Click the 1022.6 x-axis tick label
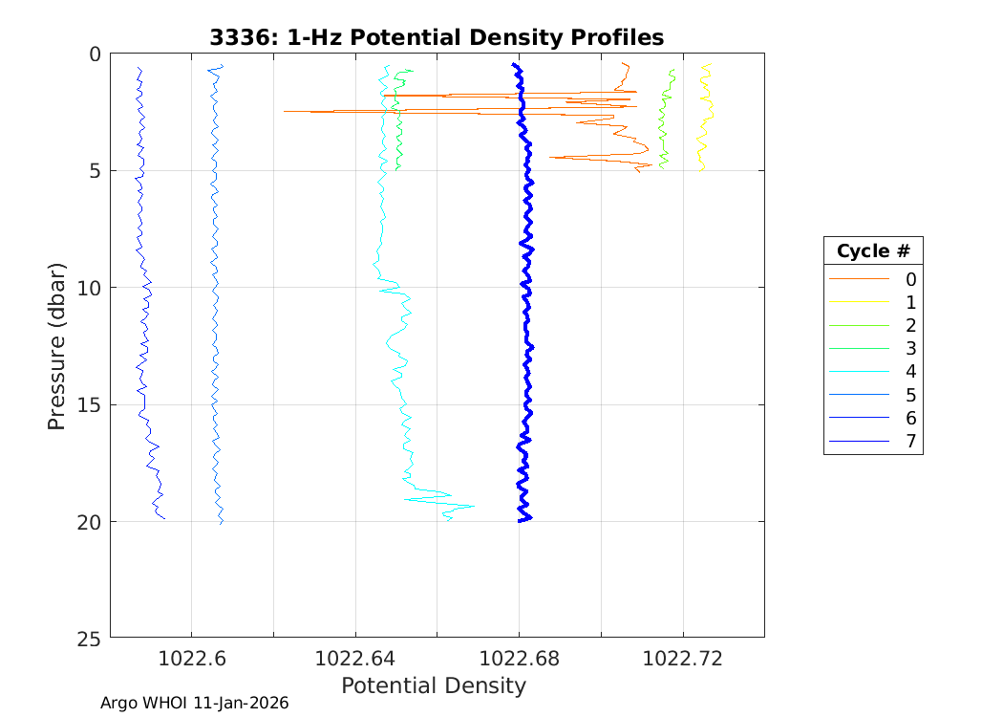This screenshot has height=717, width=1003. pos(191,659)
